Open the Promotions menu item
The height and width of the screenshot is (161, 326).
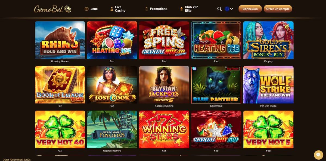[x=159, y=9]
